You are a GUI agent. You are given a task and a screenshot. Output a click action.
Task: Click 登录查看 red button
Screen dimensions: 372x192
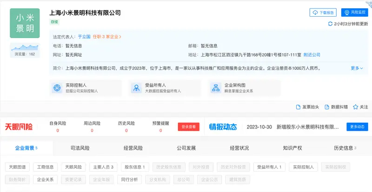point(189,127)
